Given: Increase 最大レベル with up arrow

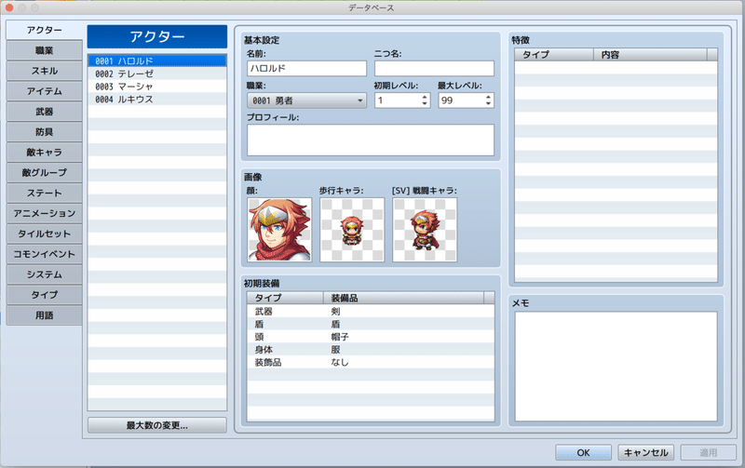Looking at the screenshot, I should 488,97.
